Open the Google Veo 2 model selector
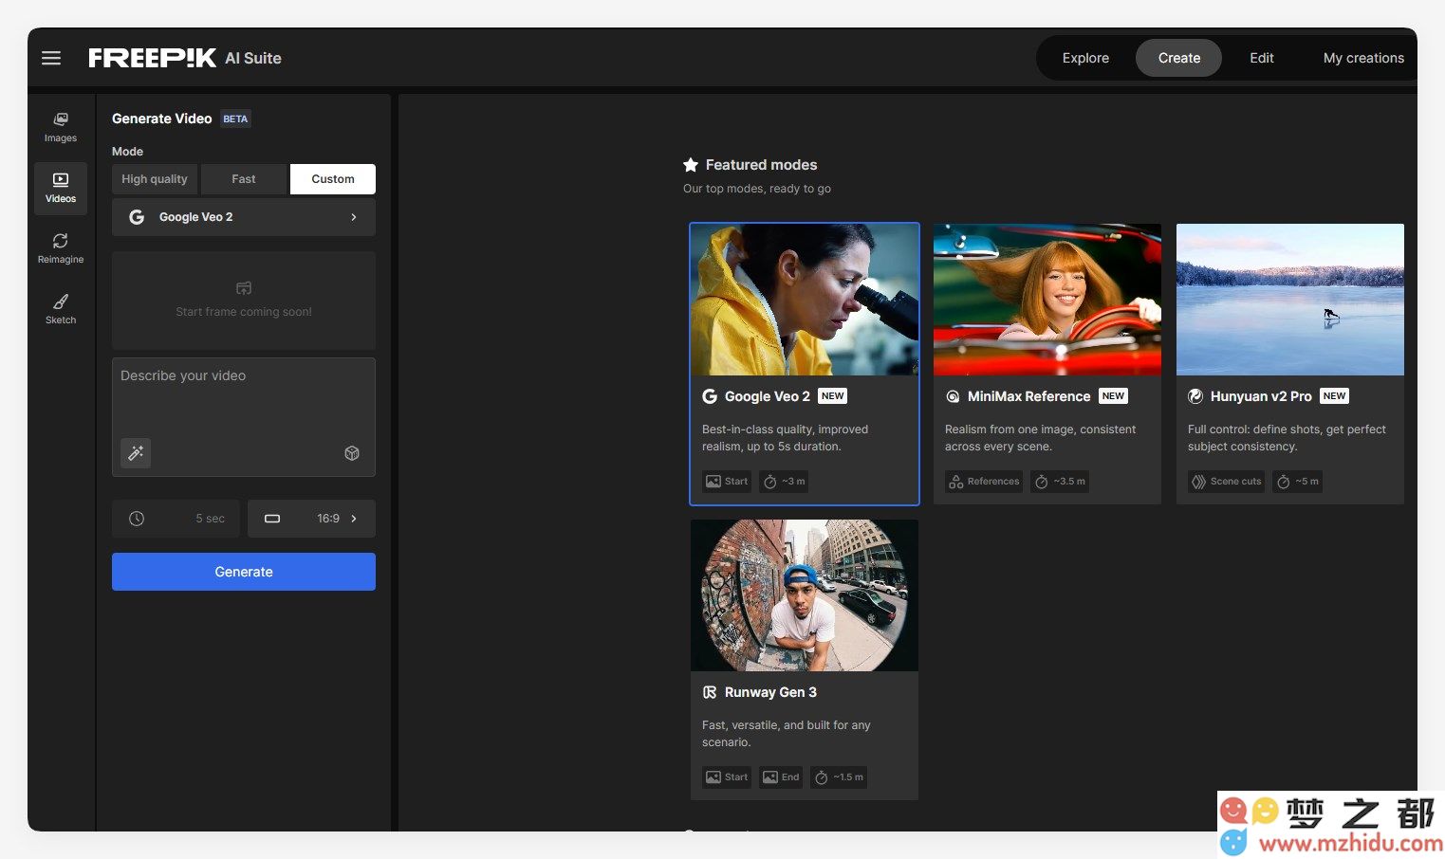 pyautogui.click(x=244, y=217)
